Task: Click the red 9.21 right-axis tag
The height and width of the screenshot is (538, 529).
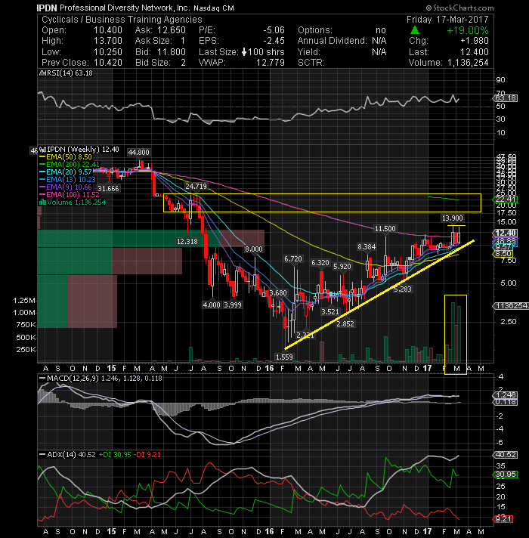Action: (x=503, y=519)
